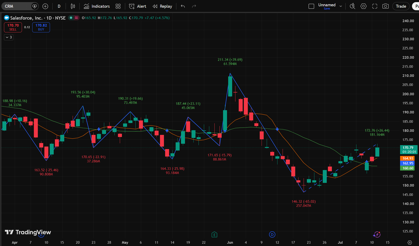Click the plus icon to compare or add symbol
This screenshot has height=246, width=419.
click(45, 6)
